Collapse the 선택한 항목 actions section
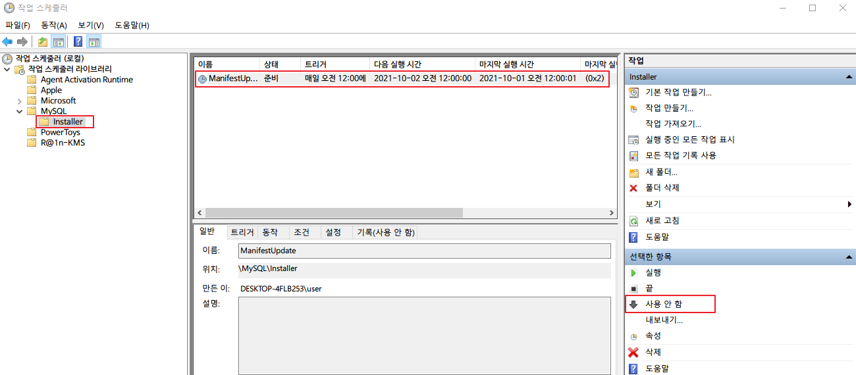Viewport: 856px width, 375px height. 849,257
